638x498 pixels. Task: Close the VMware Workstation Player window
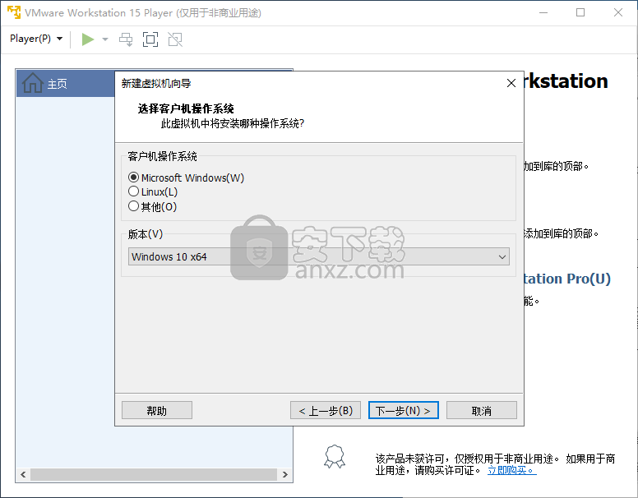click(618, 12)
